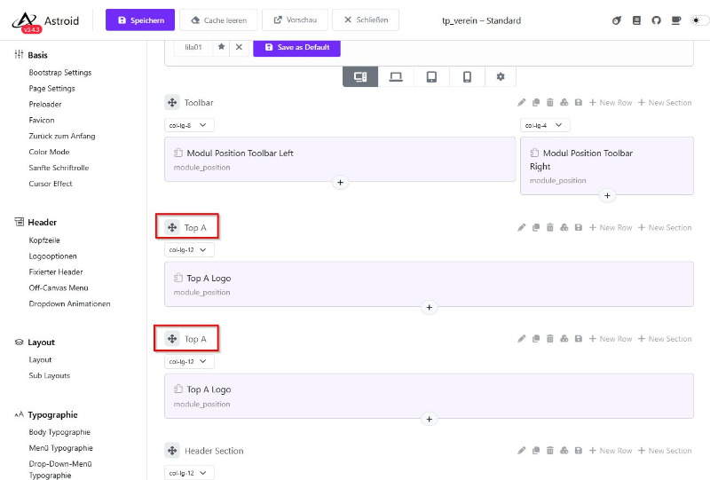710x480 pixels.
Task: Delete the Toolbar section via trash icon
Action: coord(549,103)
